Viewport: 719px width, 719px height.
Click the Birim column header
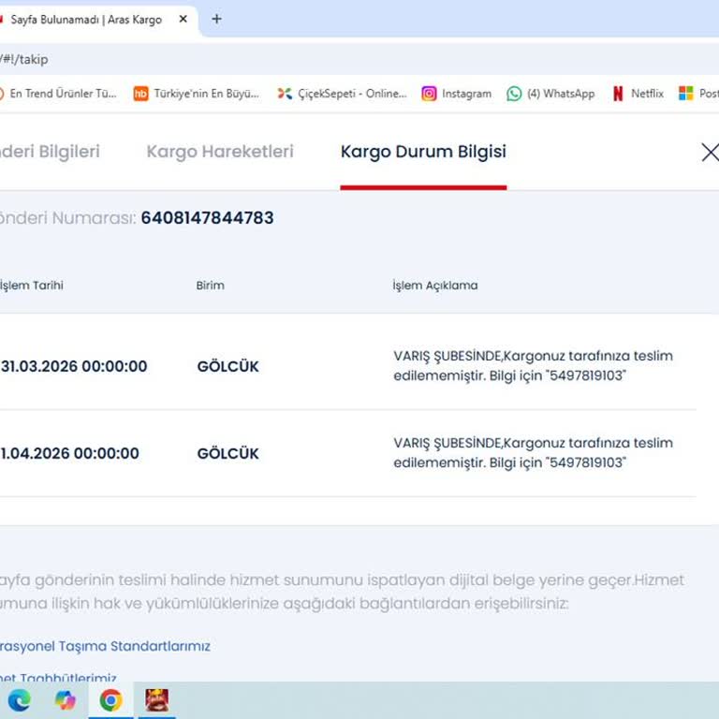(211, 286)
